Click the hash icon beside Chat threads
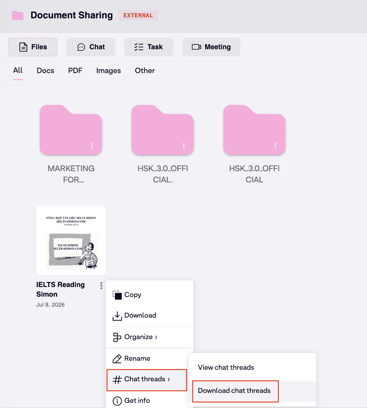367x408 pixels. (x=117, y=380)
